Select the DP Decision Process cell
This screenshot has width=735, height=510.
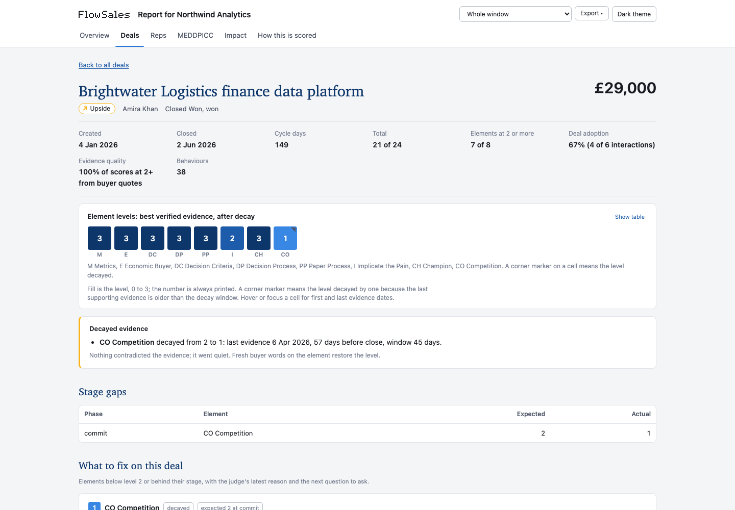click(x=179, y=238)
